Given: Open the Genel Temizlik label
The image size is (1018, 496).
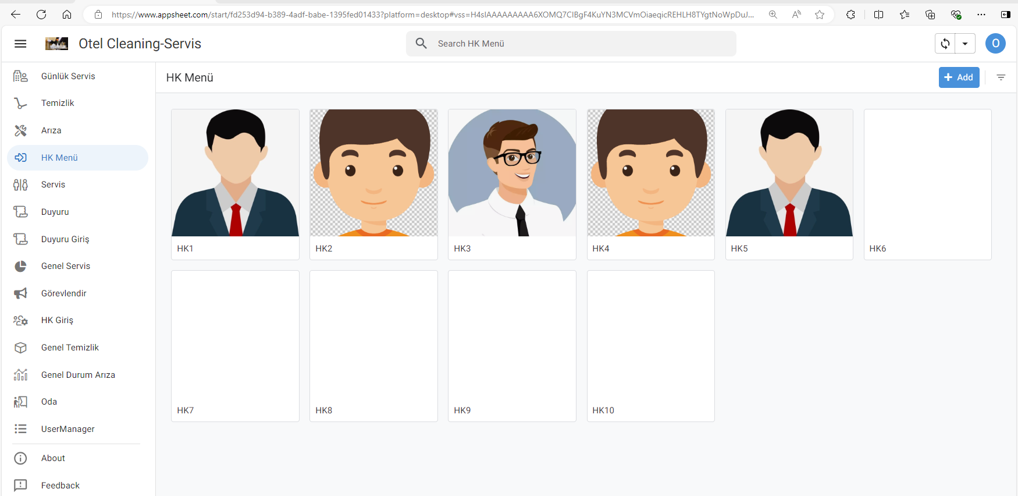Looking at the screenshot, I should tap(70, 348).
